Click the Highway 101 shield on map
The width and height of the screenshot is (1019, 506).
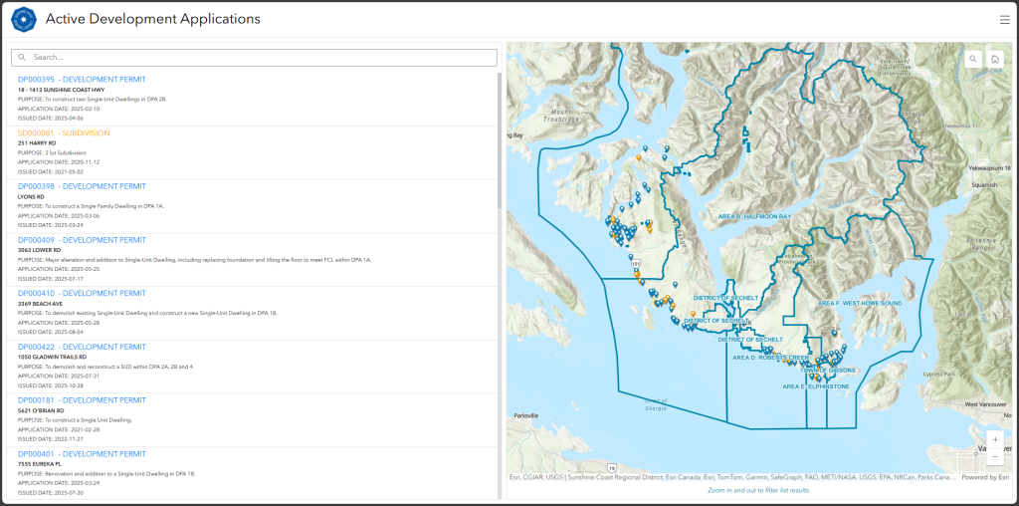[x=634, y=264]
